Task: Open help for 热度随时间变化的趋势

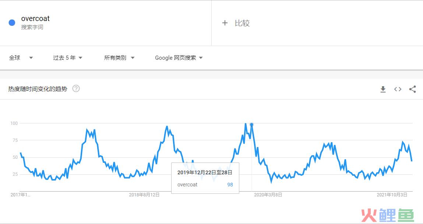Action: tap(76, 88)
